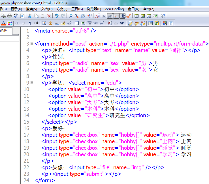Click the Break return-arrow icon
The width and height of the screenshot is (209, 184).
tap(24, 23)
